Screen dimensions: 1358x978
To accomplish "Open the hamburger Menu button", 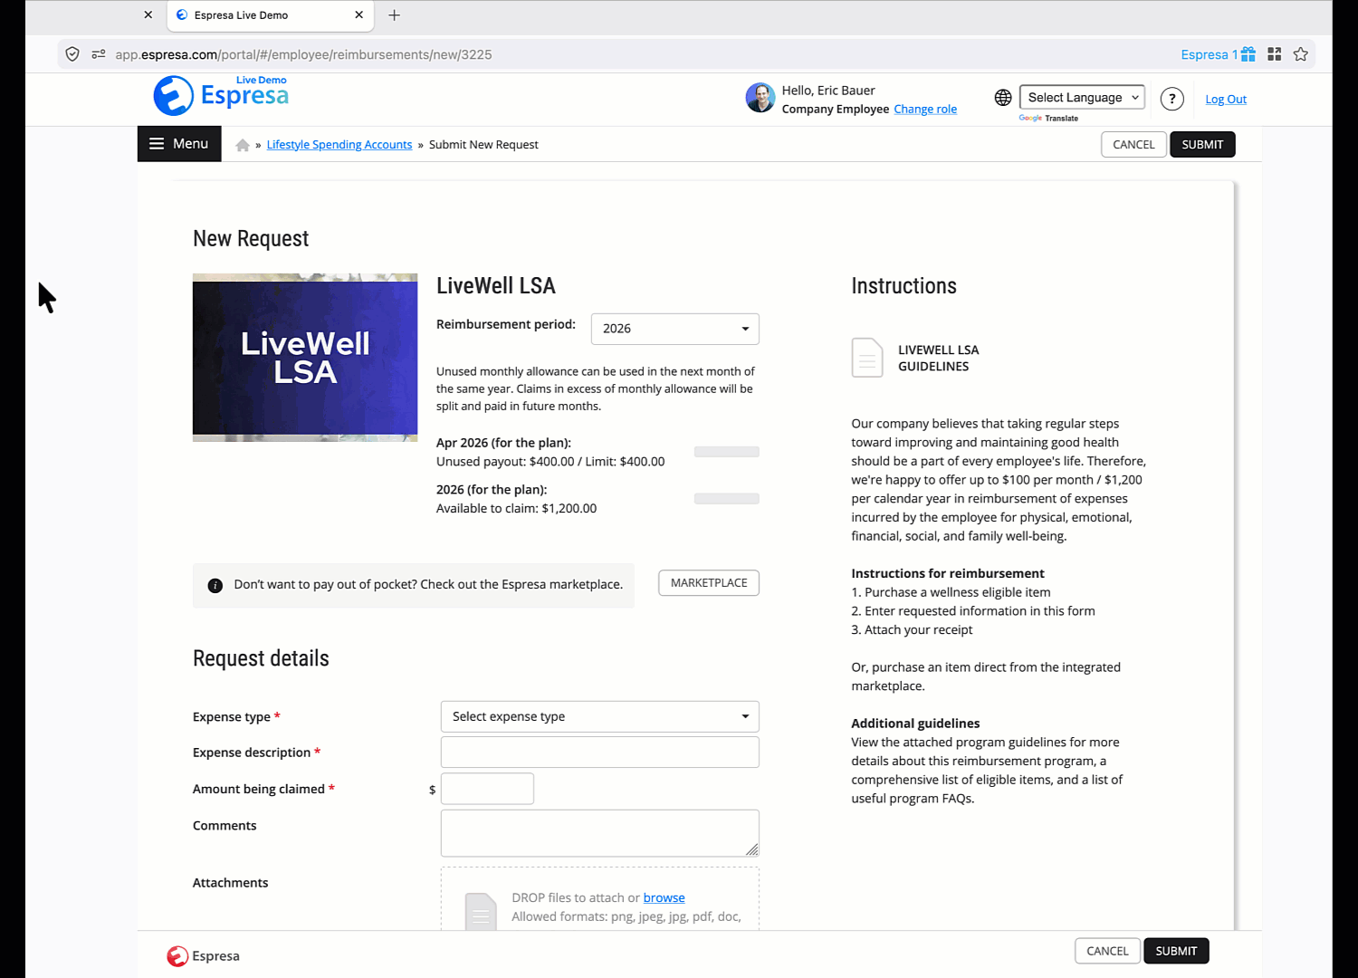I will coord(179,144).
